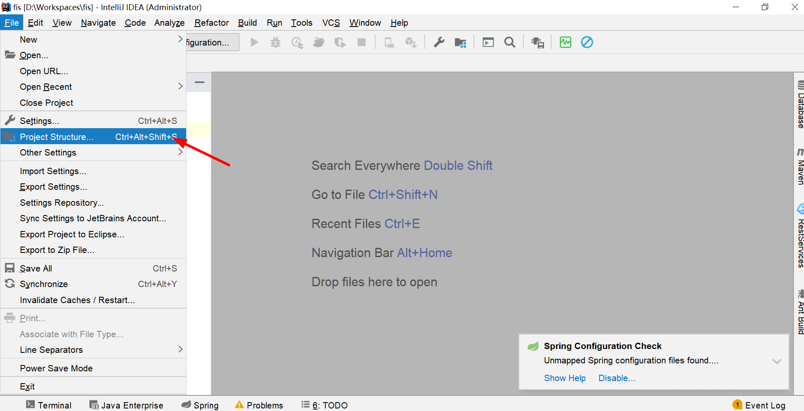Click Save All menu item
804x411 pixels.
[x=93, y=269]
